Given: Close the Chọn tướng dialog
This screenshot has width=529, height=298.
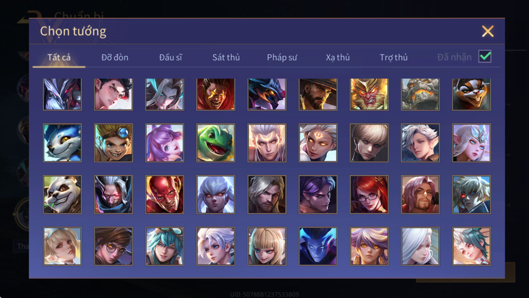Looking at the screenshot, I should (488, 31).
